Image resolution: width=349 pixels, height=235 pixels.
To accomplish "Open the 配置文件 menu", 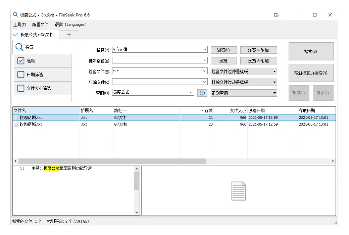I will (40, 25).
